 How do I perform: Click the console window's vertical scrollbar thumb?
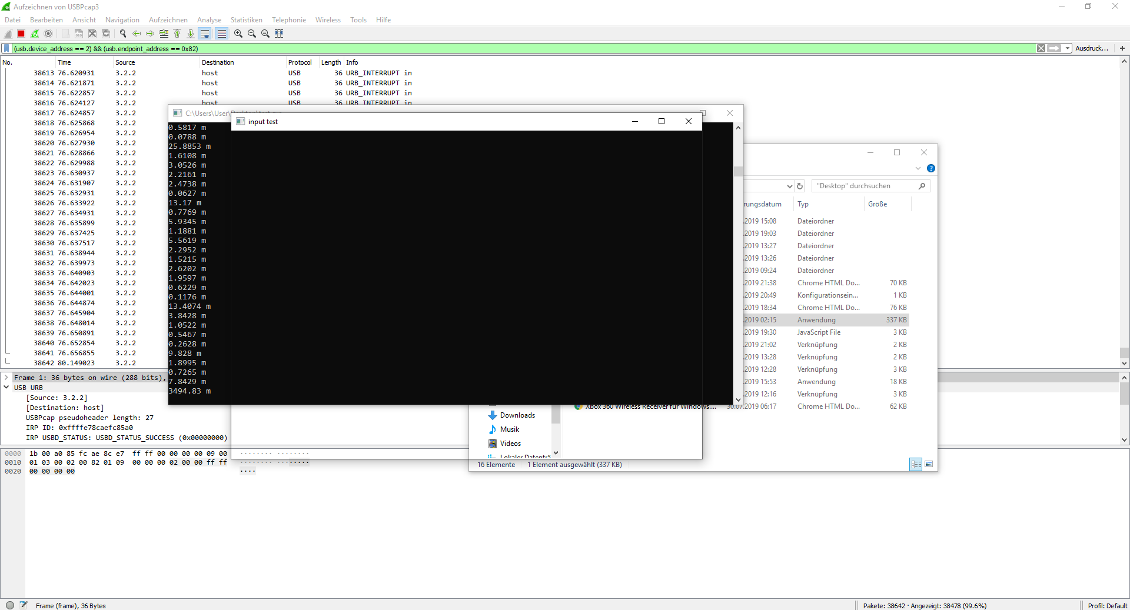[x=738, y=171]
